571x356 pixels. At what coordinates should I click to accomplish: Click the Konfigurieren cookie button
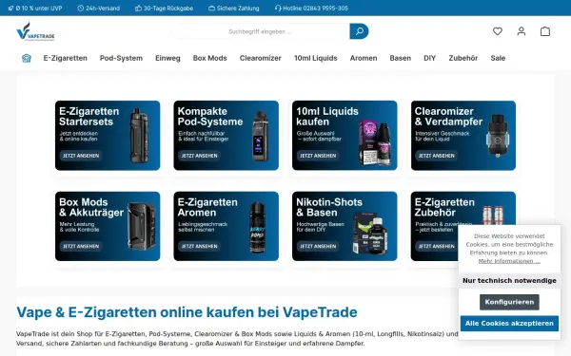coord(509,302)
